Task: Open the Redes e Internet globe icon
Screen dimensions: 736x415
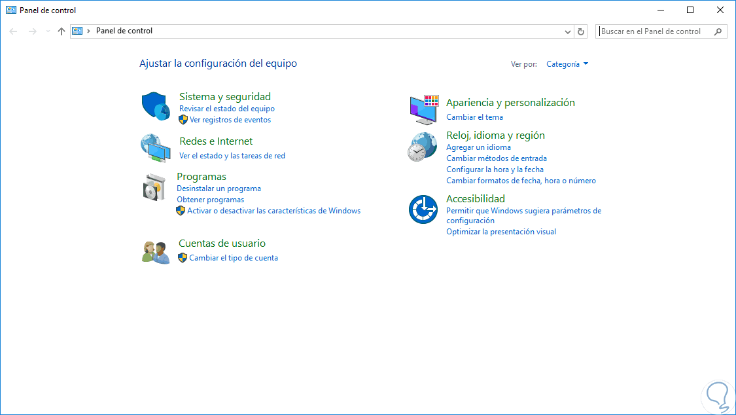Action: tap(155, 148)
